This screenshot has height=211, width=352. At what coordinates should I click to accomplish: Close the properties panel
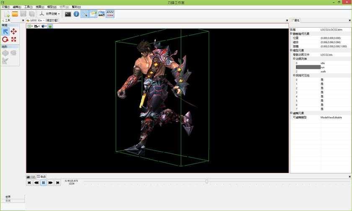(x=349, y=20)
